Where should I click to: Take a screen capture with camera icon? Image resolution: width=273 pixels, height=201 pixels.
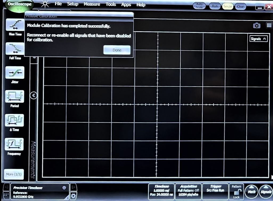pyautogui.click(x=257, y=25)
